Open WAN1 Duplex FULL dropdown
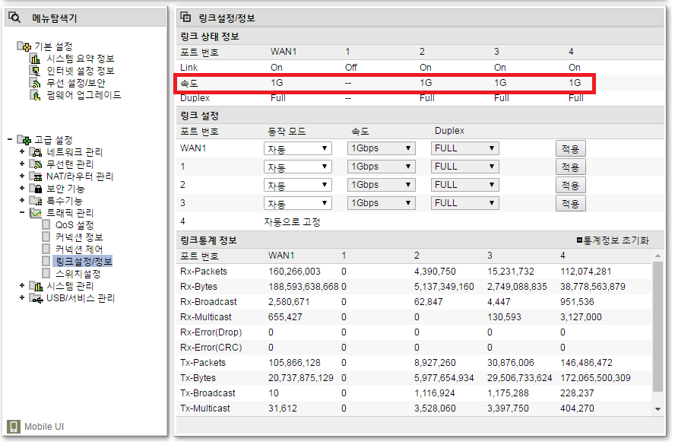675x445 pixels. [x=464, y=148]
